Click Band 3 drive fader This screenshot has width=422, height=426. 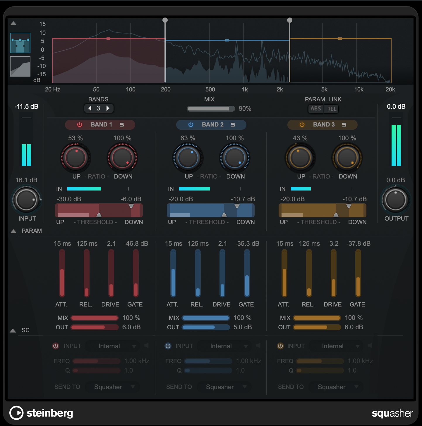[x=334, y=273]
